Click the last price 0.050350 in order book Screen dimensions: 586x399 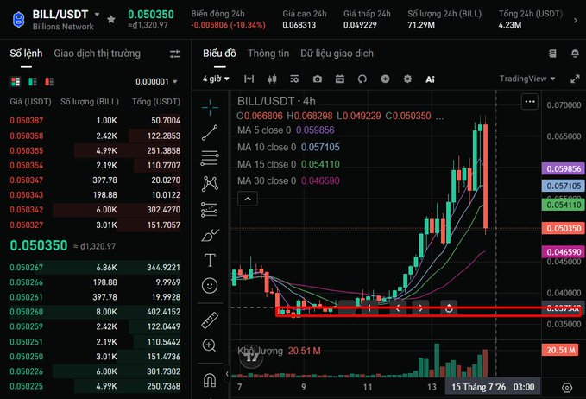click(x=39, y=245)
